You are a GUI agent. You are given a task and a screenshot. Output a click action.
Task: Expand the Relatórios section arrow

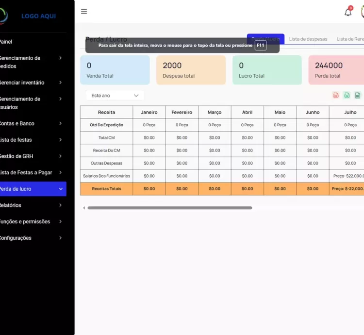[x=60, y=205]
